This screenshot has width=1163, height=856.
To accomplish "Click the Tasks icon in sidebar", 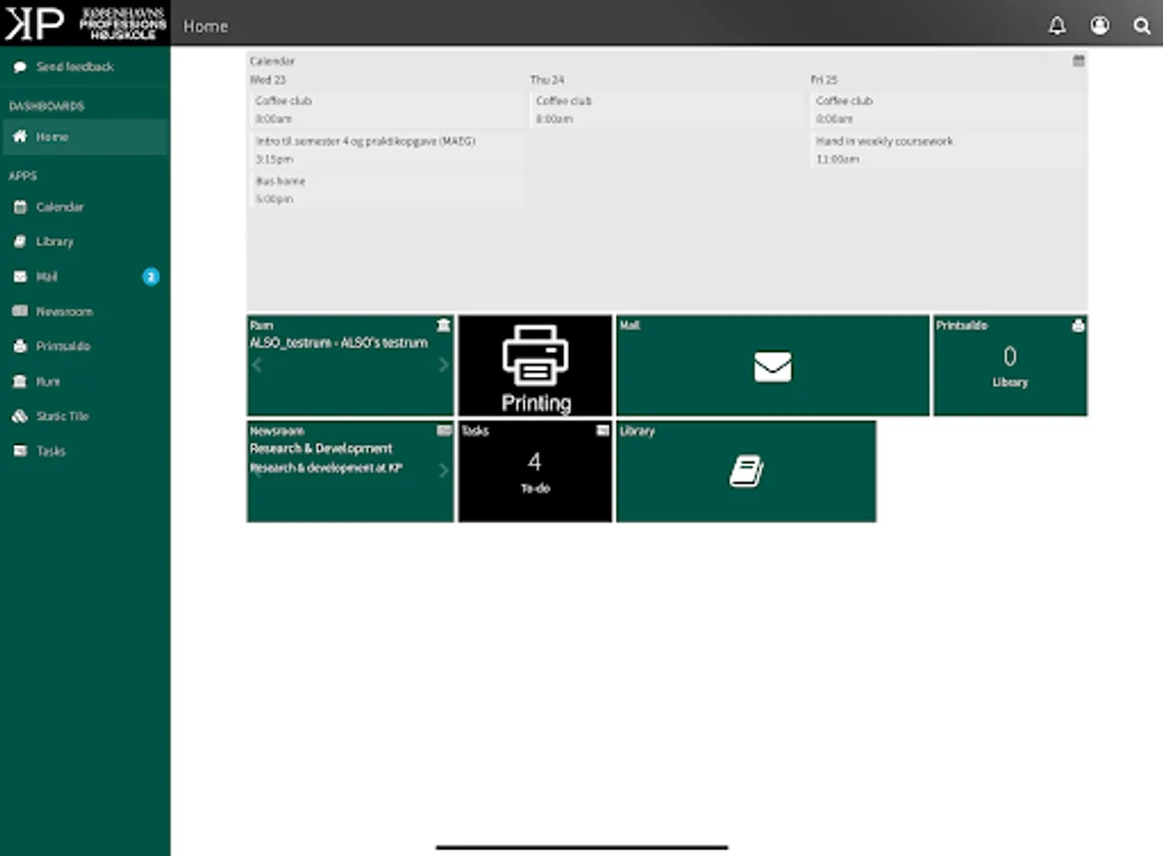I will pyautogui.click(x=20, y=451).
